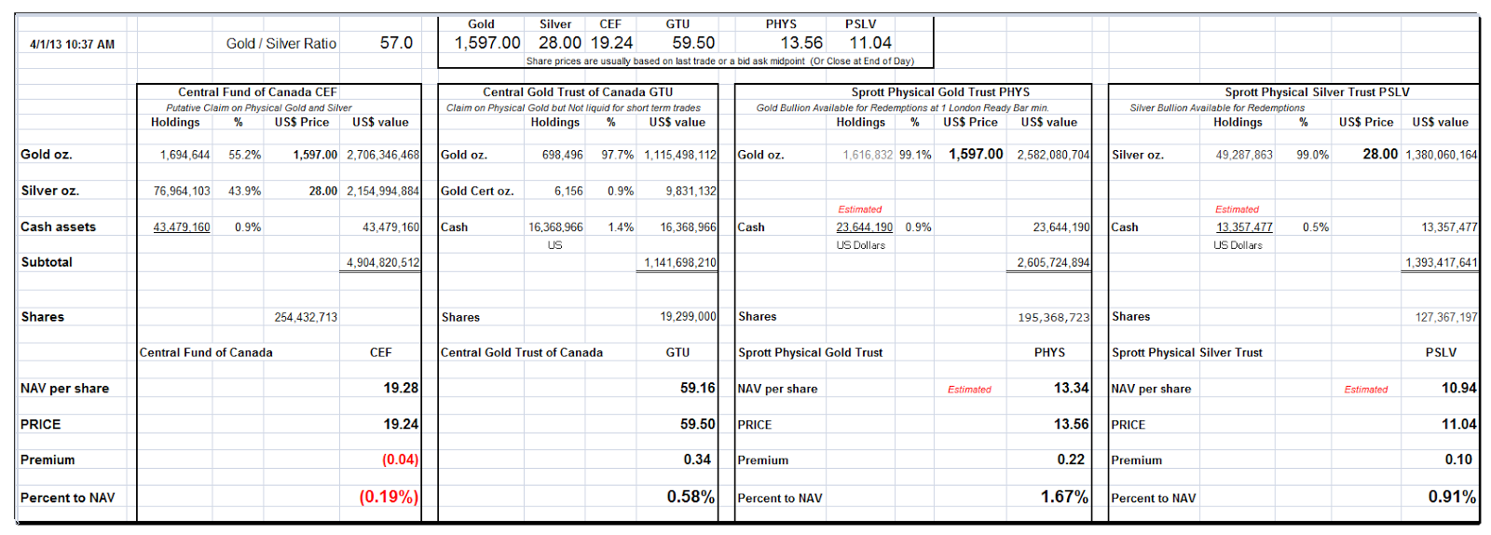Select gold certificate holdings 6,156

click(x=568, y=191)
